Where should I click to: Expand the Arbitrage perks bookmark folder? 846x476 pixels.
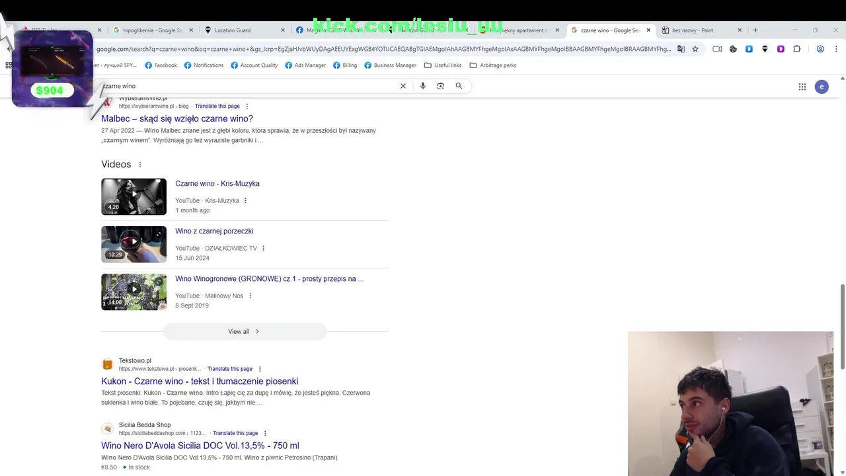click(x=492, y=65)
